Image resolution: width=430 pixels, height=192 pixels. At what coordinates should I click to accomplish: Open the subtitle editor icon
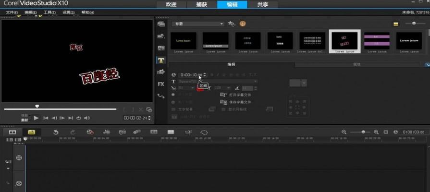tap(154, 132)
